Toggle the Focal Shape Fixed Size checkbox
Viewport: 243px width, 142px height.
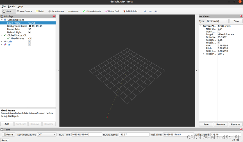point(219,43)
